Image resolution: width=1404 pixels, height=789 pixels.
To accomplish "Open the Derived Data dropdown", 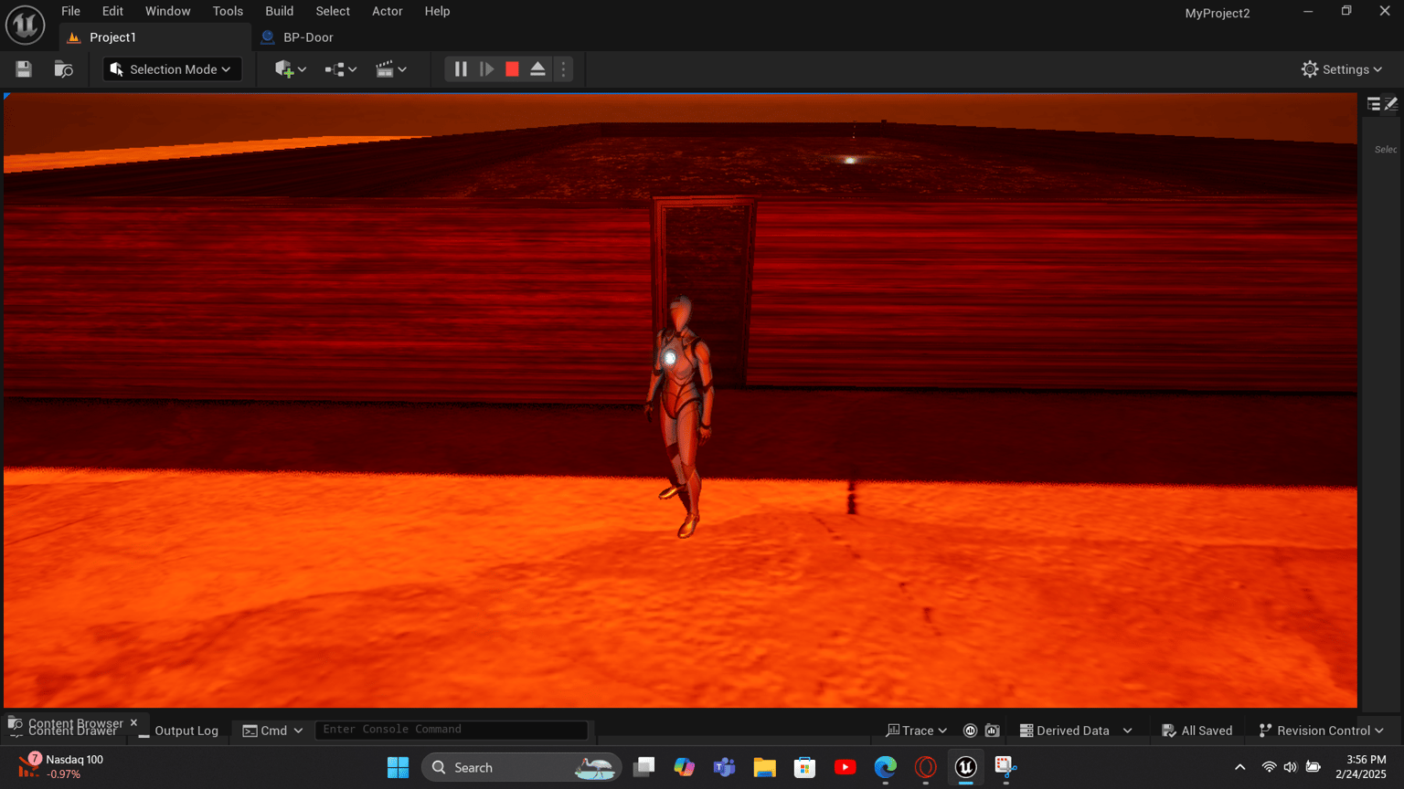I will pyautogui.click(x=1076, y=731).
